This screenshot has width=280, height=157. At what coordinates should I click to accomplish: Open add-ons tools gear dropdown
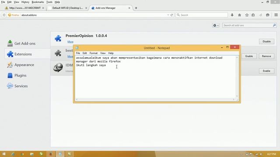point(216,25)
